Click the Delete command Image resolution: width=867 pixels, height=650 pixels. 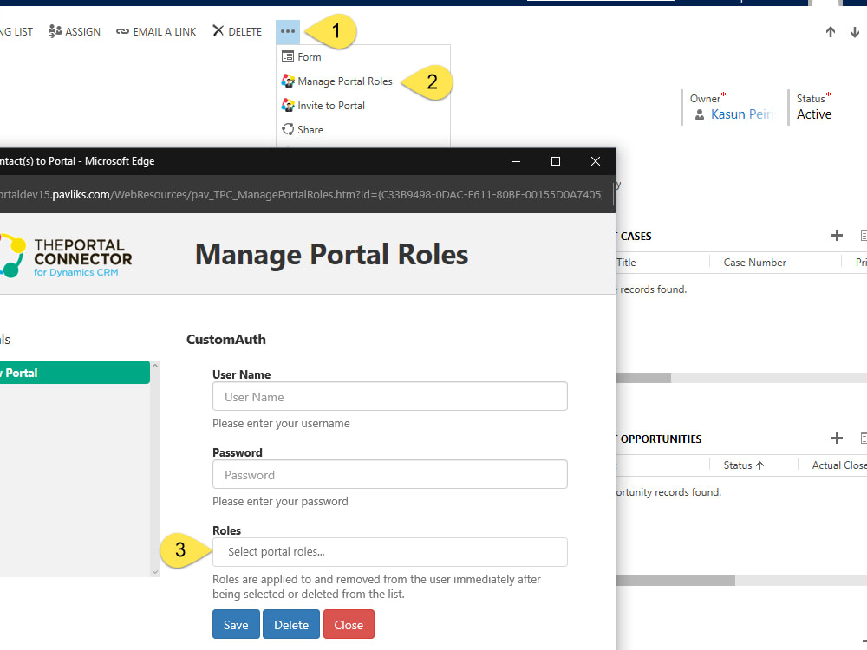238,31
